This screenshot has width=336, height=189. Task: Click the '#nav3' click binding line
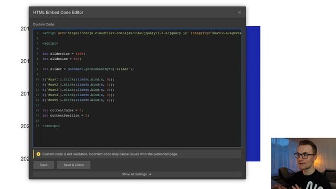tap(78, 90)
